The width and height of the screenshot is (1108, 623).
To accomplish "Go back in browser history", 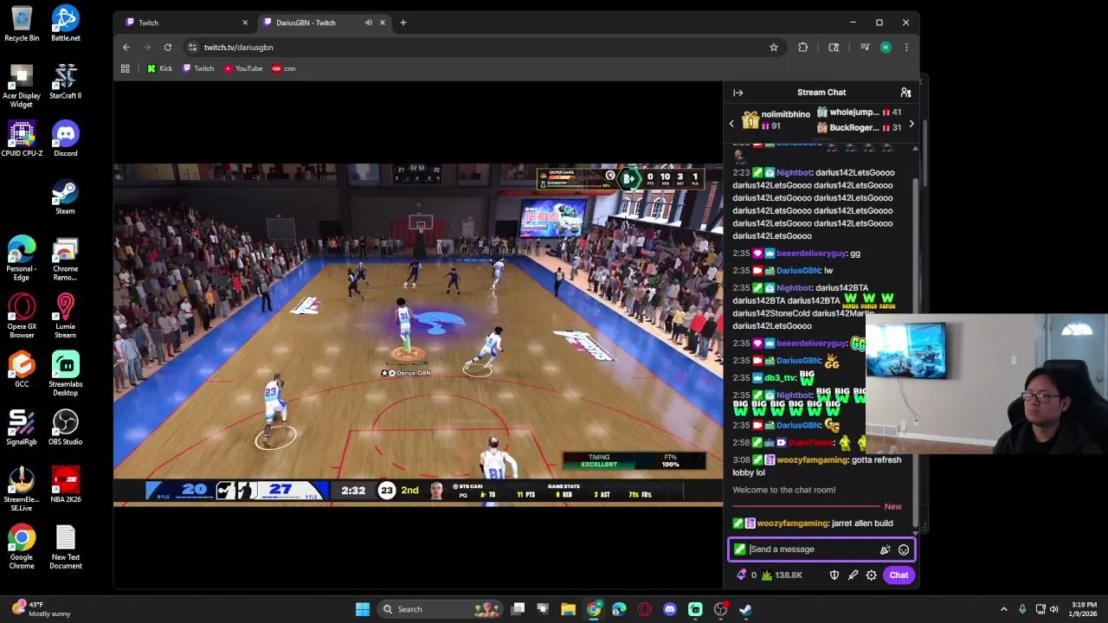I will [126, 47].
